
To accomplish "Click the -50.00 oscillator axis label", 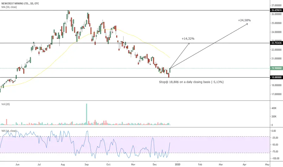I will click(x=275, y=145).
